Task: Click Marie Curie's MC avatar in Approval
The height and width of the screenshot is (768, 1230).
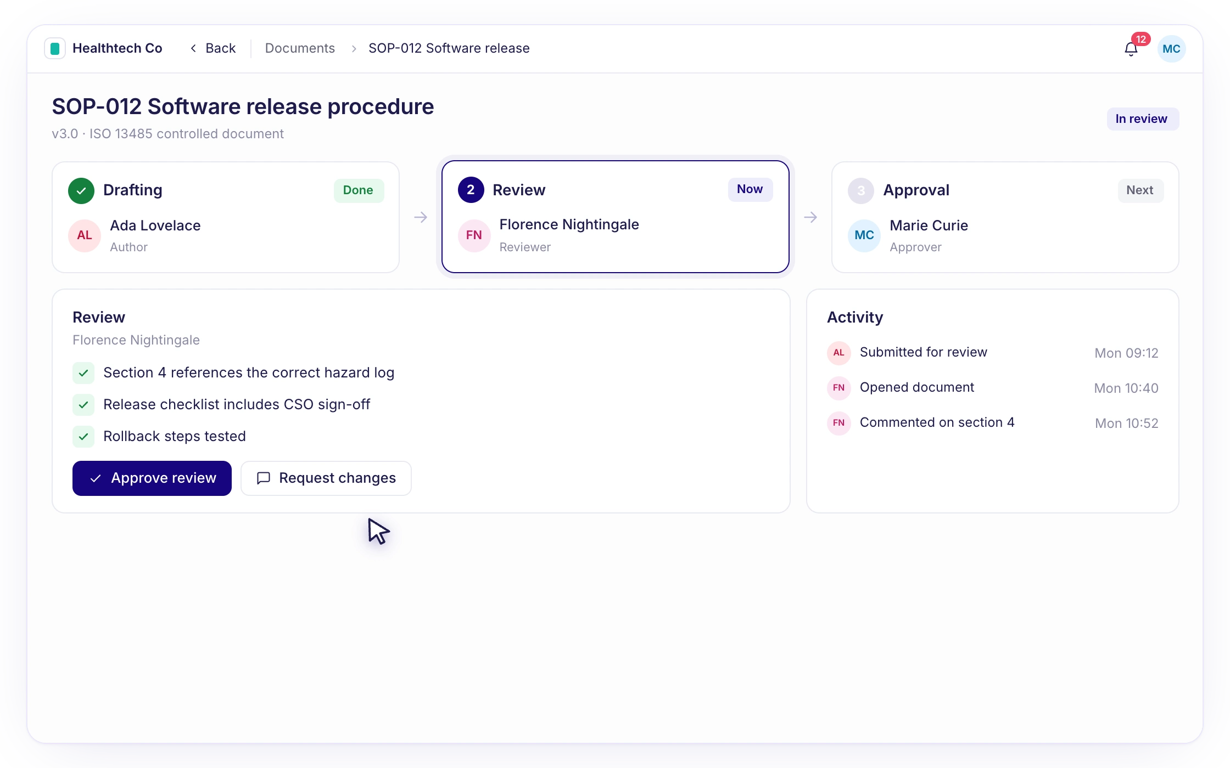Action: tap(864, 235)
